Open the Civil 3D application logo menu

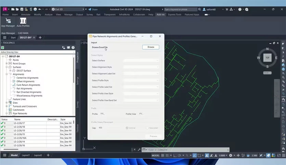pos(5,9)
